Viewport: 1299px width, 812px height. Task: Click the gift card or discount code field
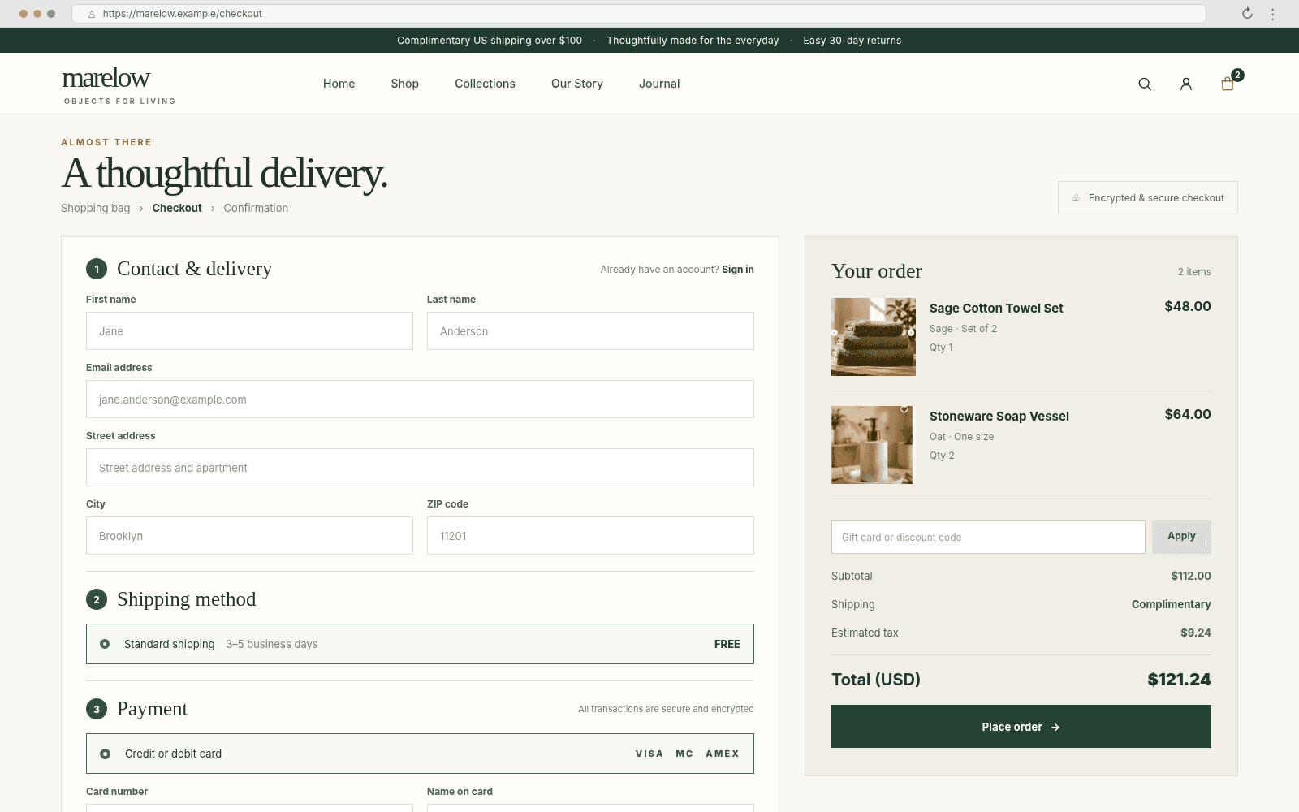(988, 538)
